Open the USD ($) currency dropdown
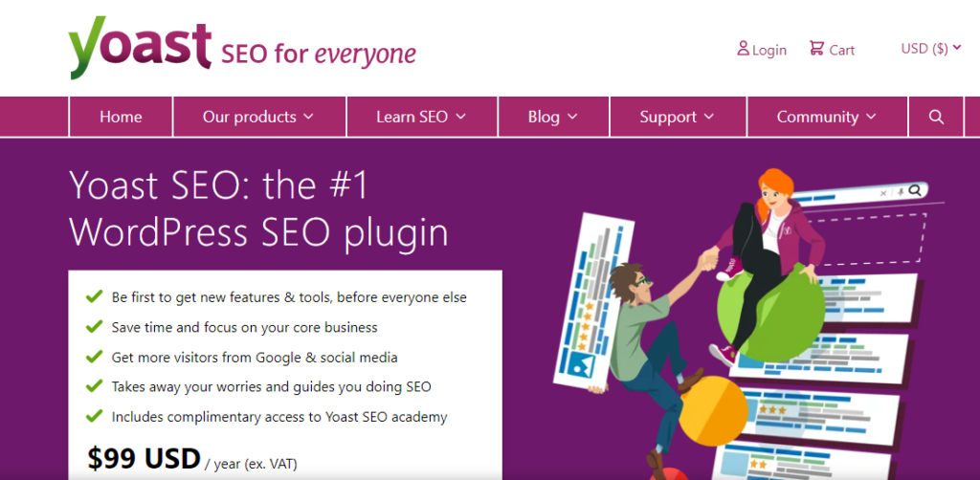 click(930, 49)
